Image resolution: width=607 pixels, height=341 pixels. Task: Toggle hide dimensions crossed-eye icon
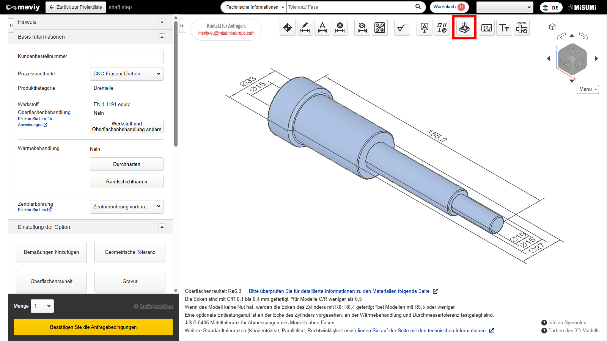pyautogui.click(x=362, y=28)
